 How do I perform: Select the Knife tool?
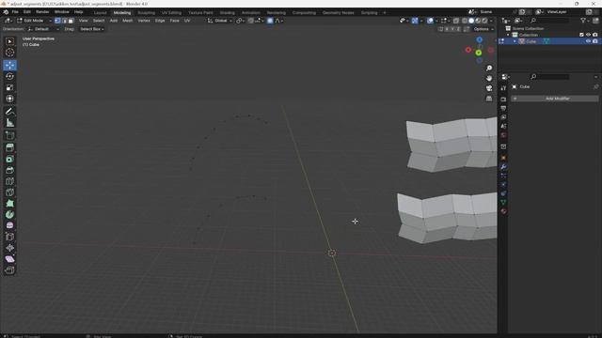(x=10, y=192)
